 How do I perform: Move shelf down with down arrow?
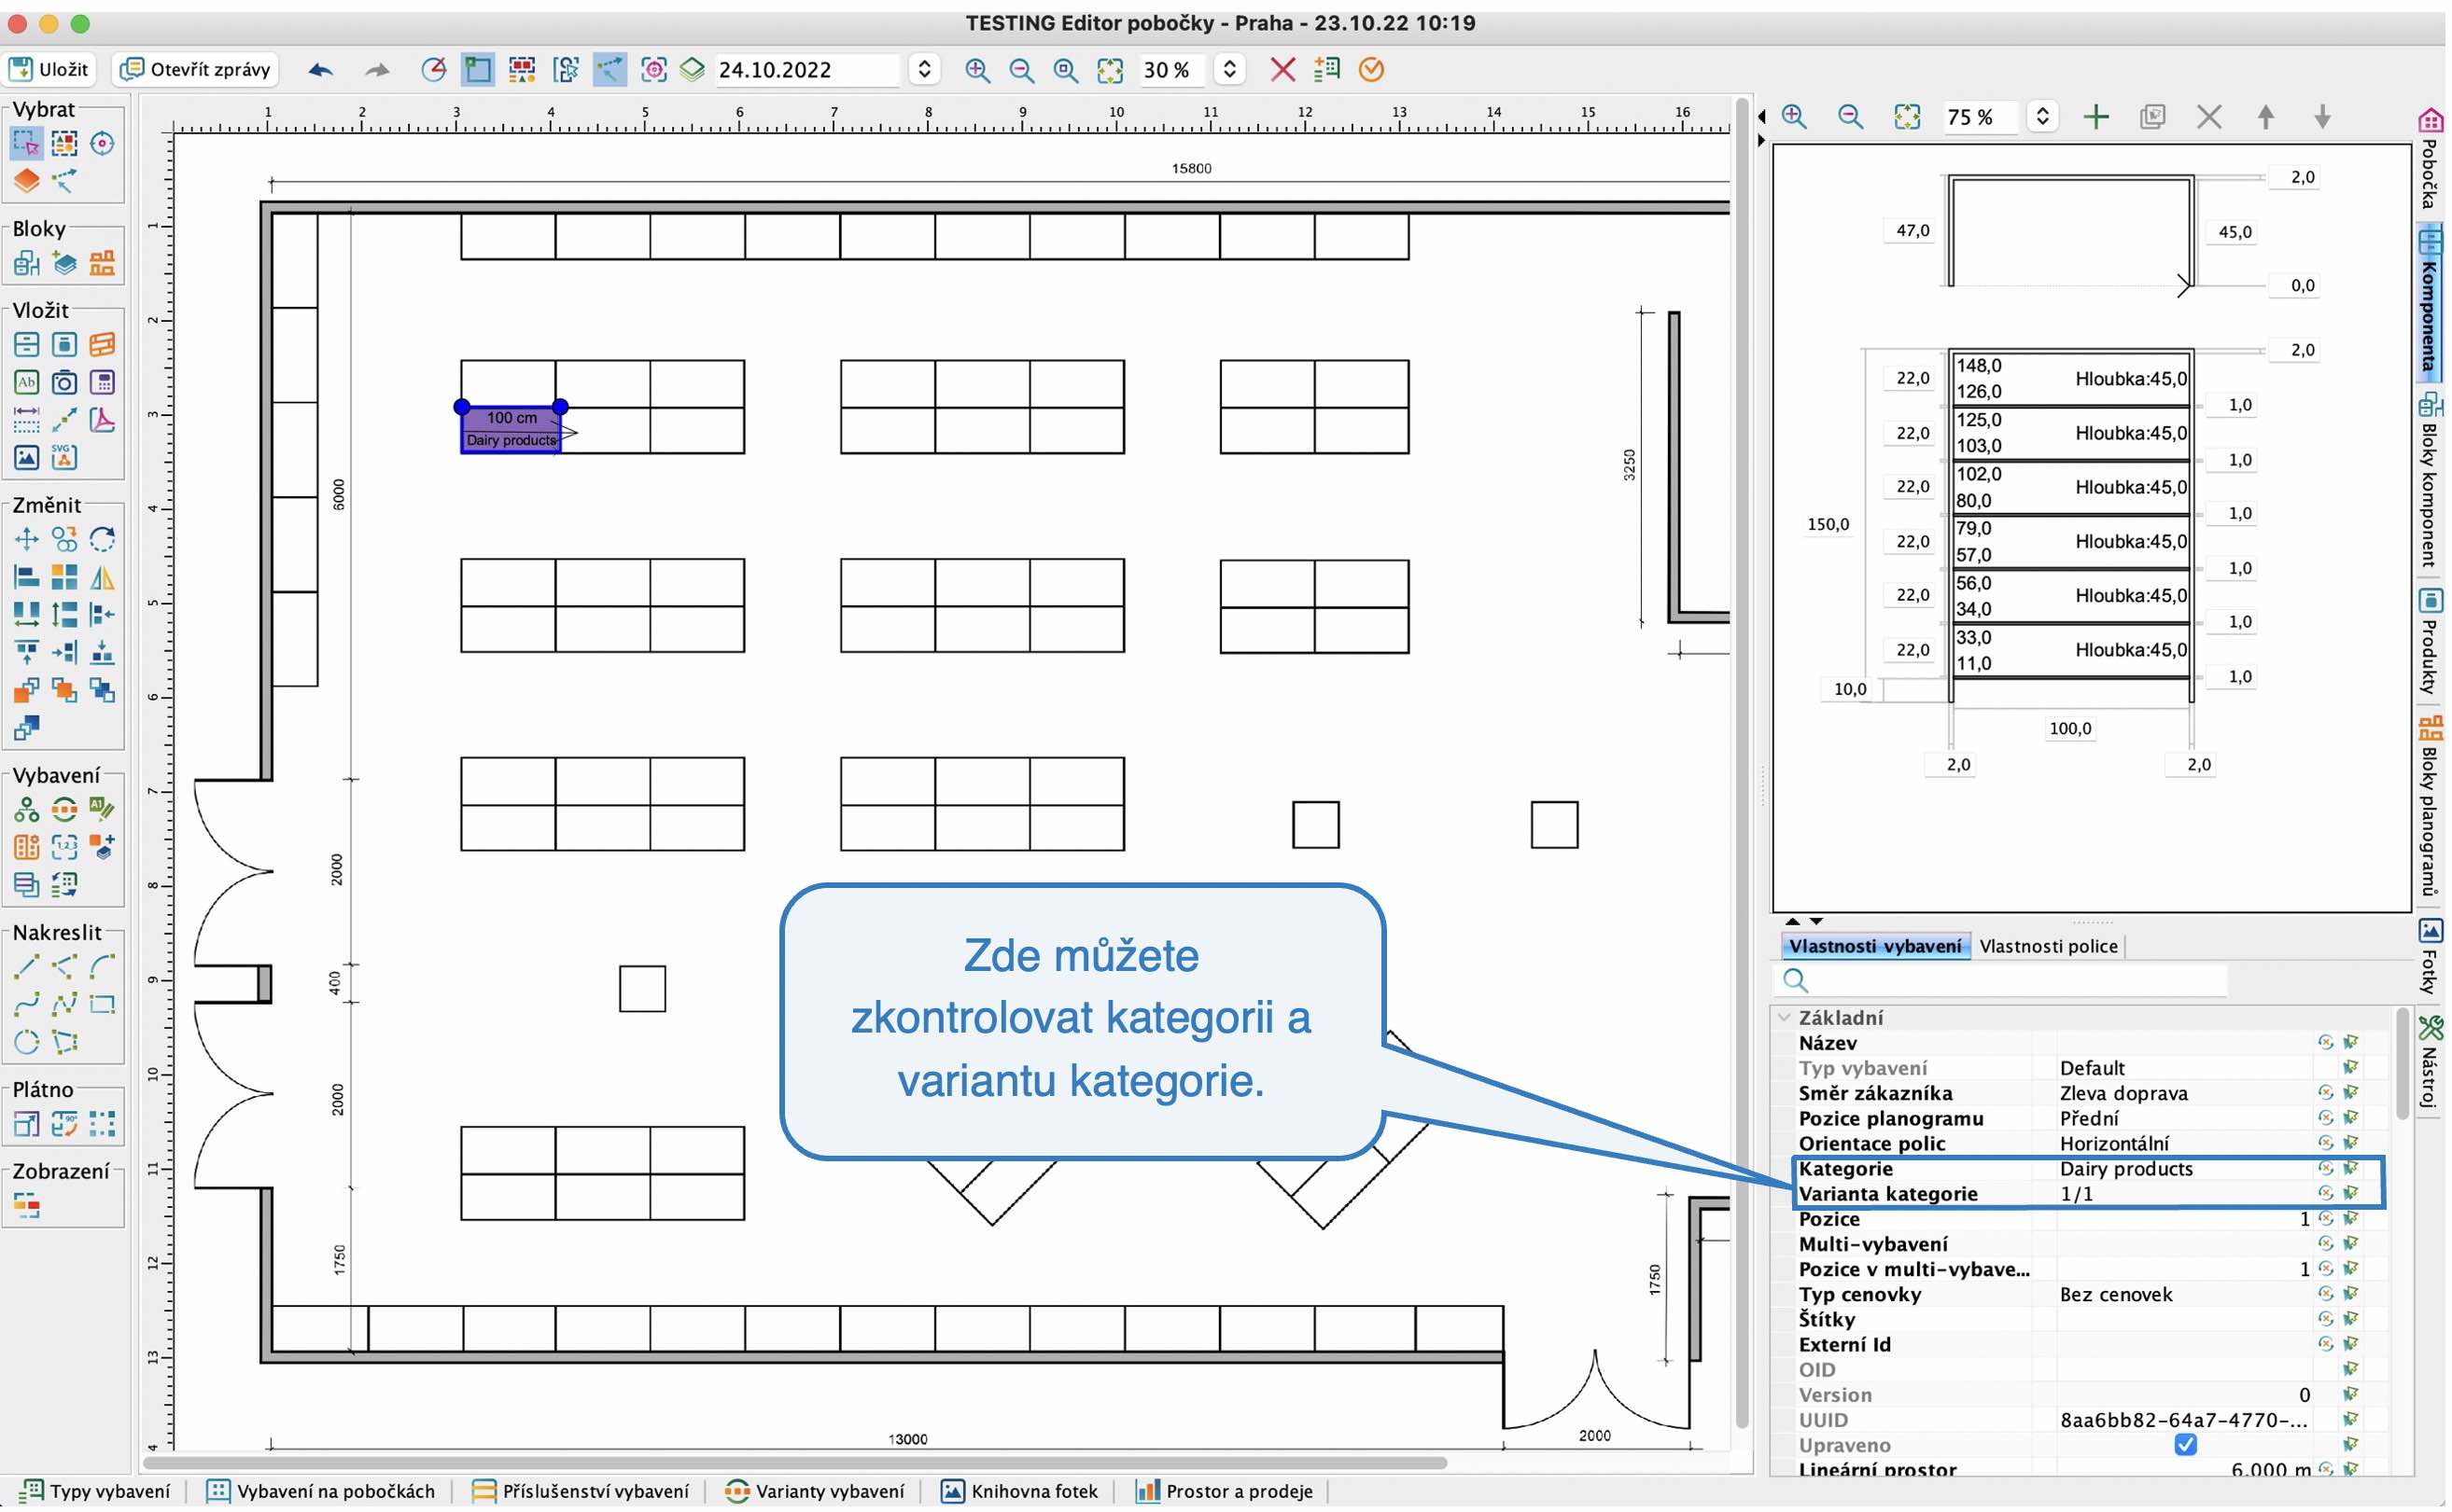2323,117
